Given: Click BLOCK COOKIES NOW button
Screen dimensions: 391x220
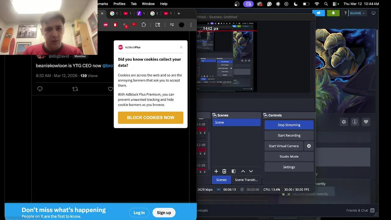Looking at the screenshot, I should click(x=151, y=118).
